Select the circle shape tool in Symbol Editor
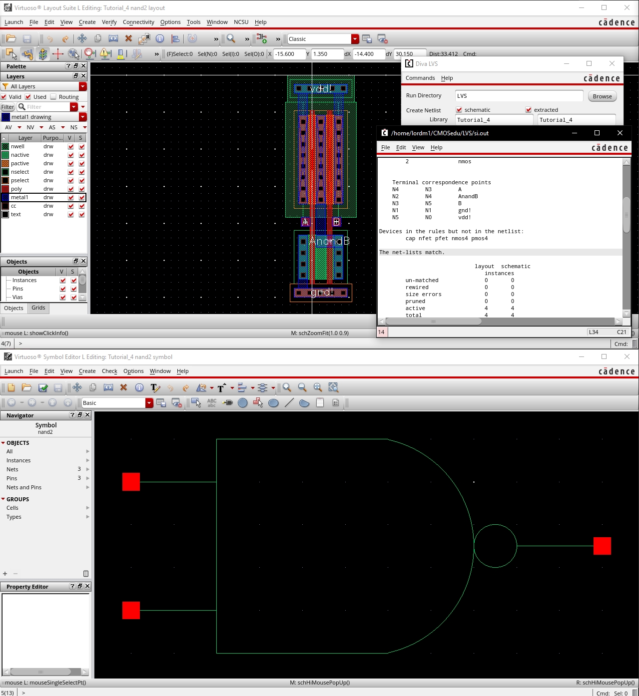The height and width of the screenshot is (696, 639). pyautogui.click(x=243, y=403)
